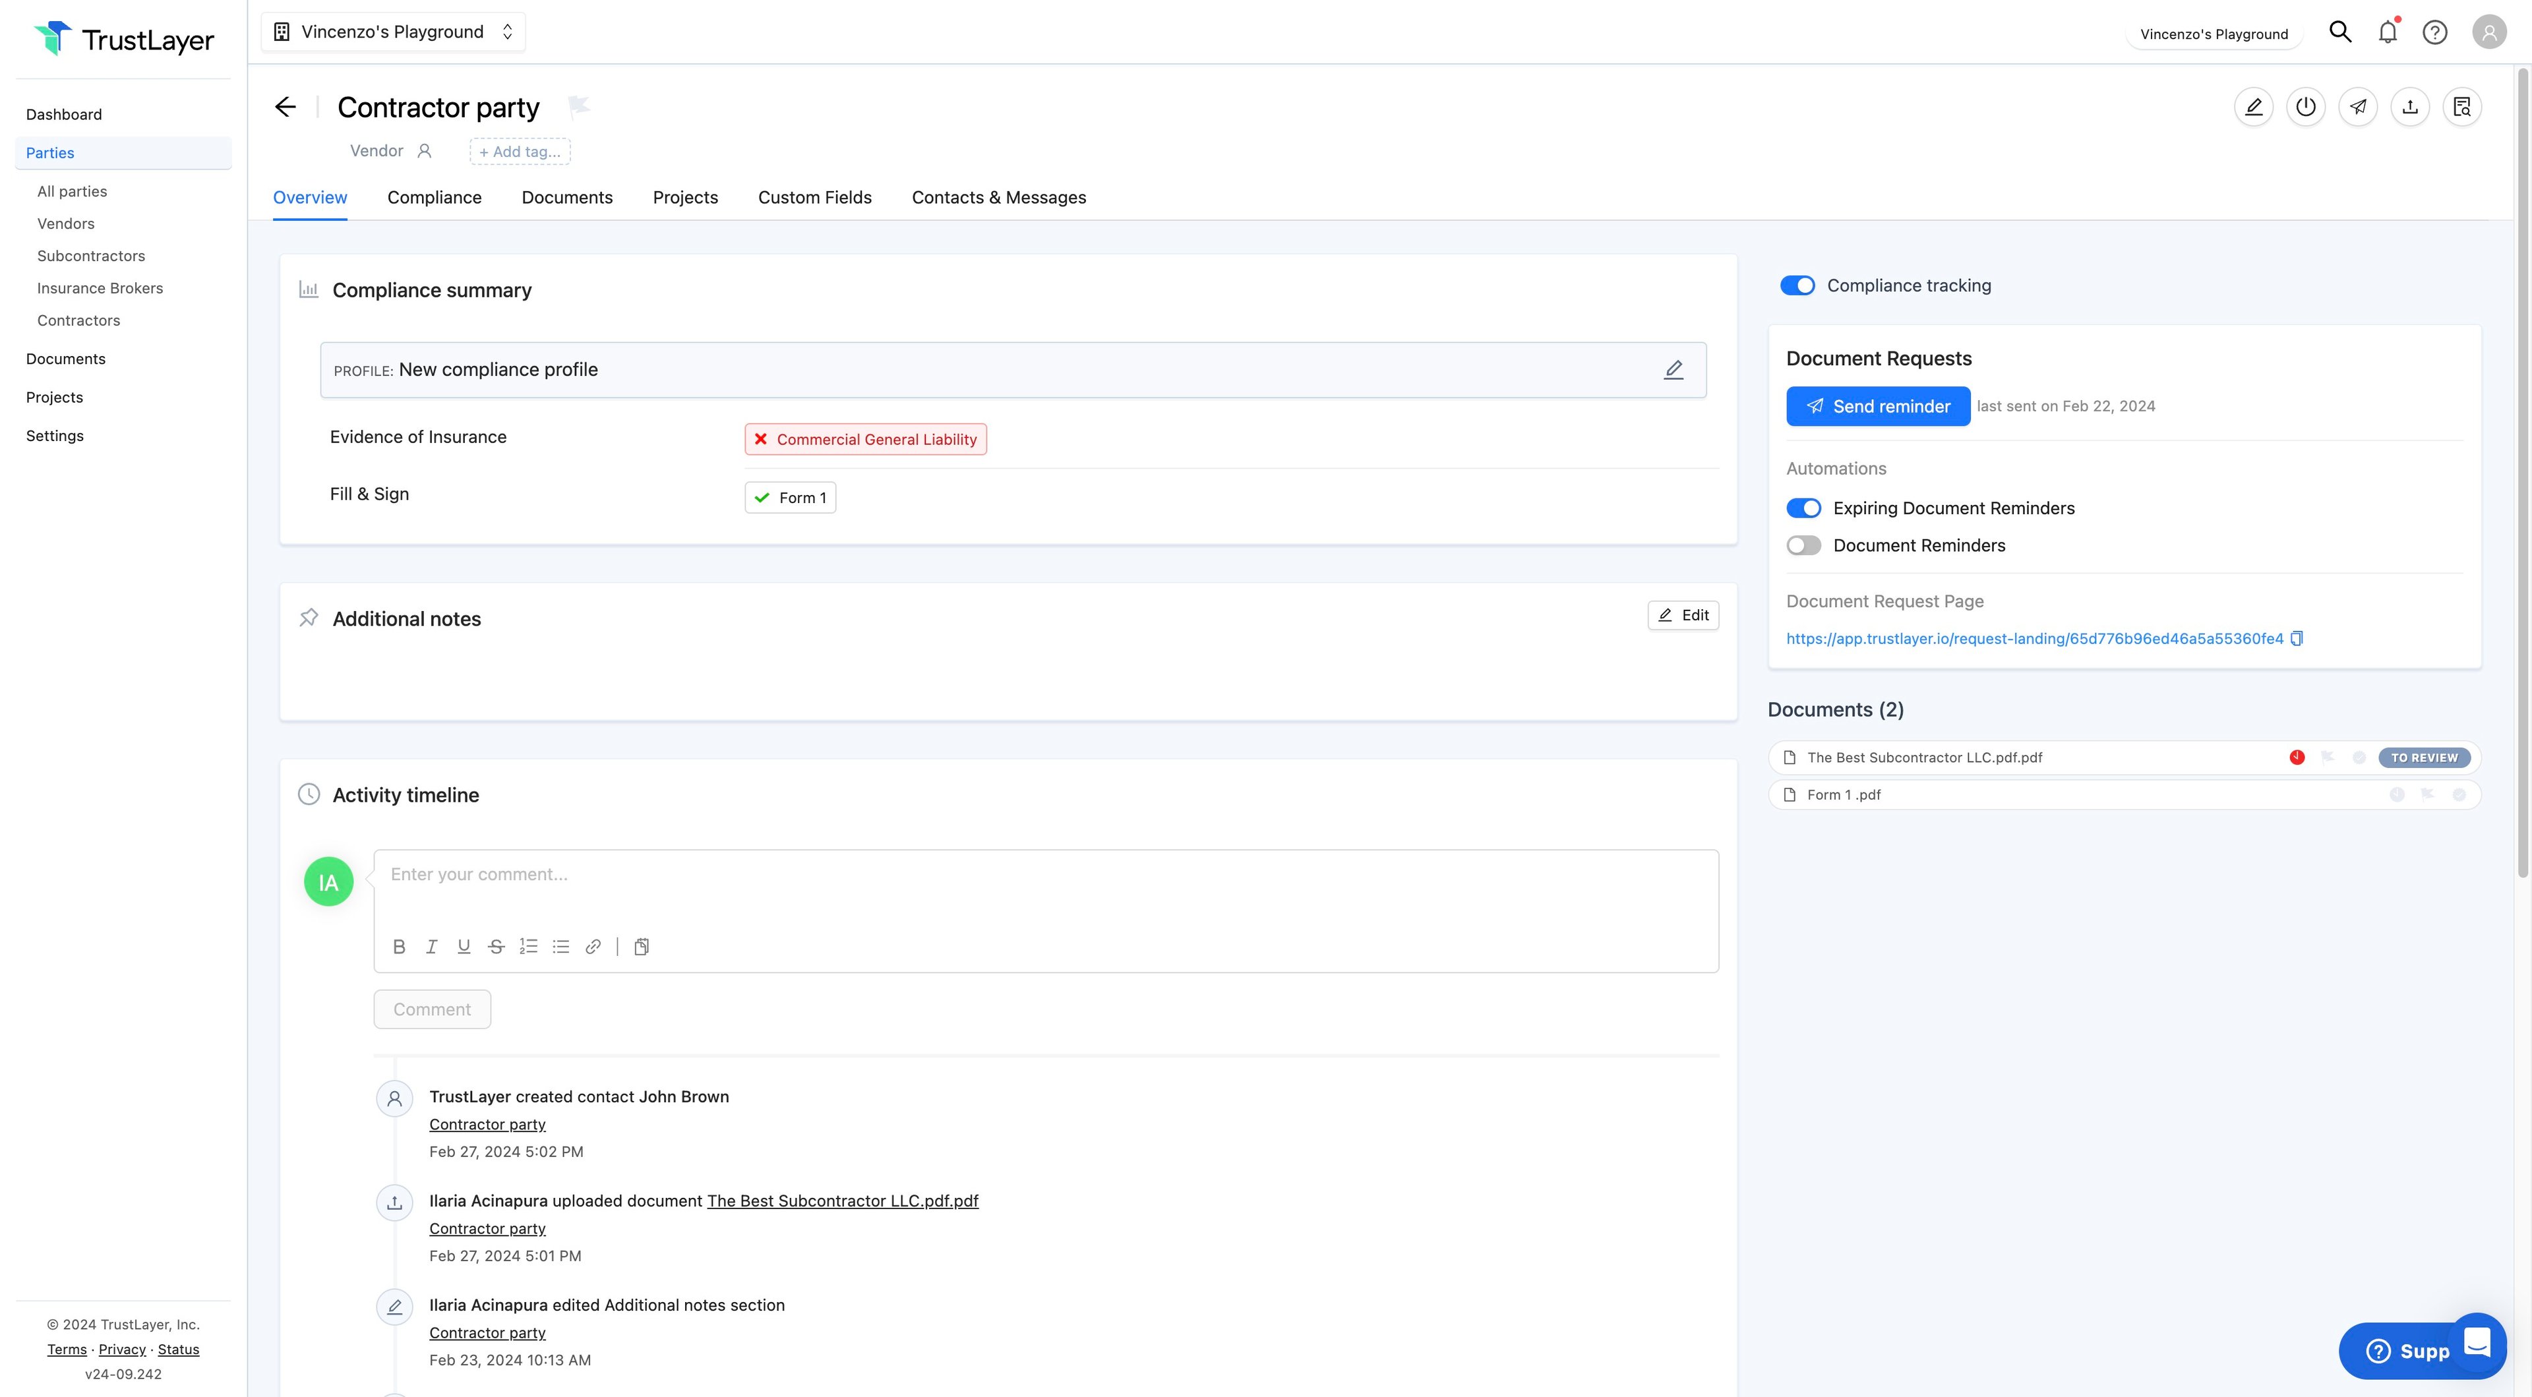Click the power icon in the party header

(x=2305, y=107)
